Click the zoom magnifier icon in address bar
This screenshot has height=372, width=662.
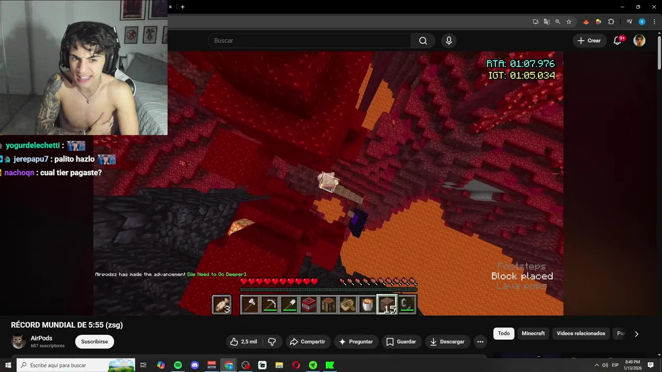[558, 22]
